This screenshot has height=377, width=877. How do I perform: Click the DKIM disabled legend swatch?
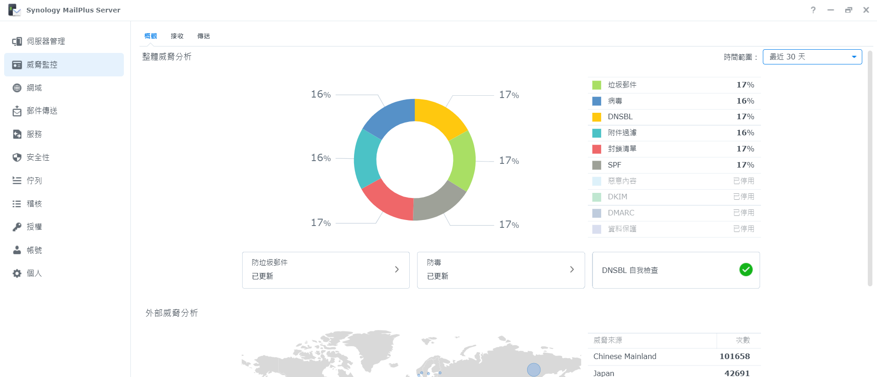point(597,197)
